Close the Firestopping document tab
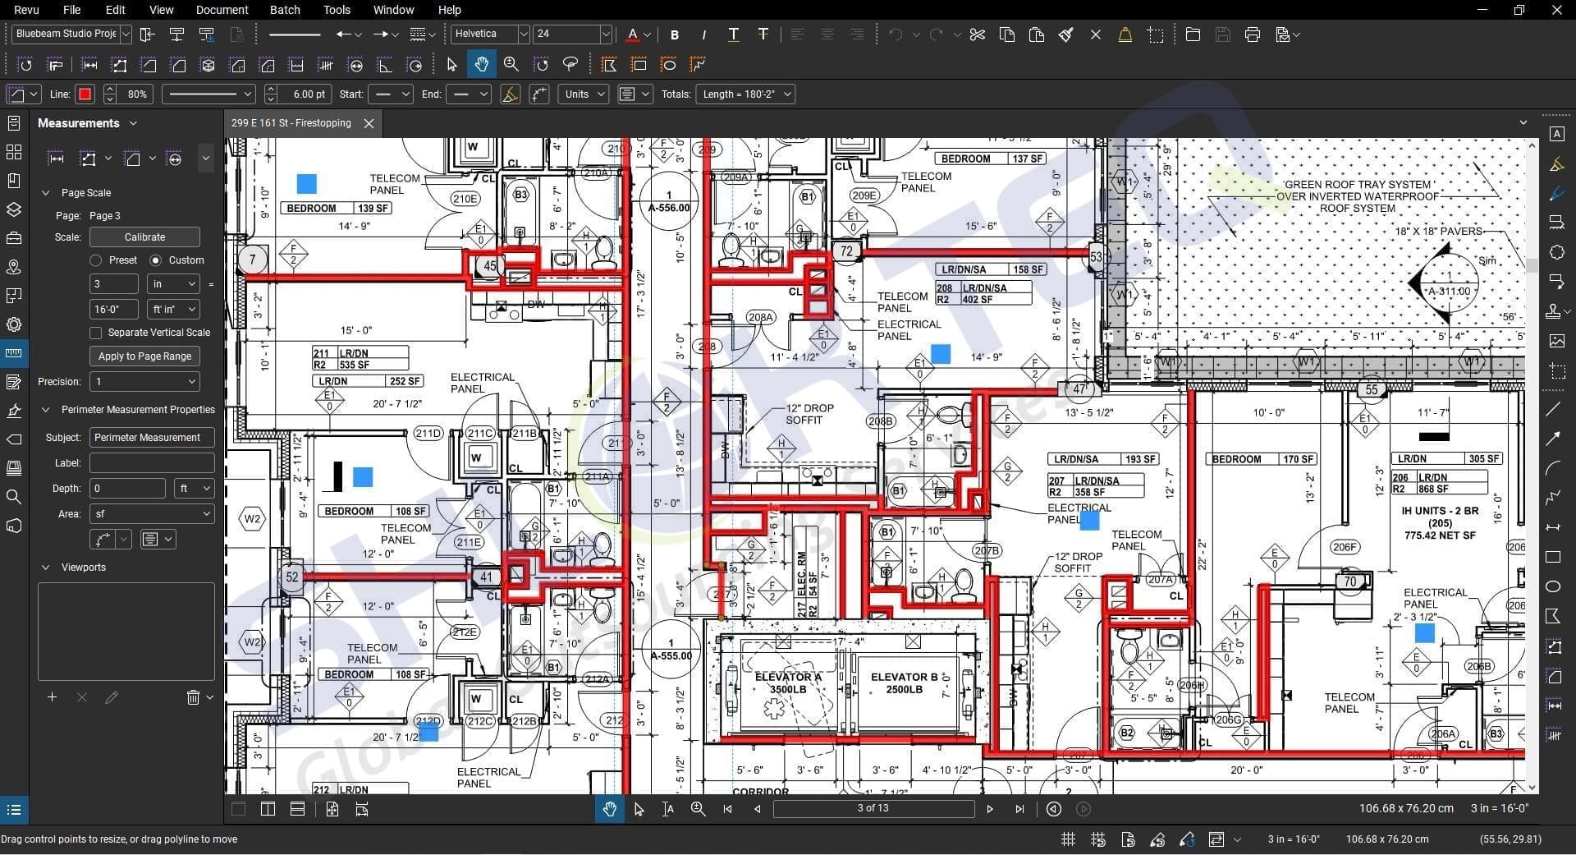This screenshot has width=1576, height=855. (x=369, y=123)
